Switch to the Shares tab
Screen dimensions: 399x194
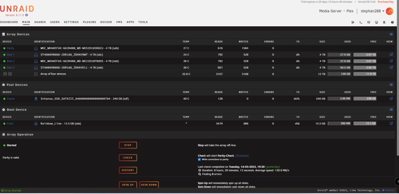pyautogui.click(x=40, y=22)
